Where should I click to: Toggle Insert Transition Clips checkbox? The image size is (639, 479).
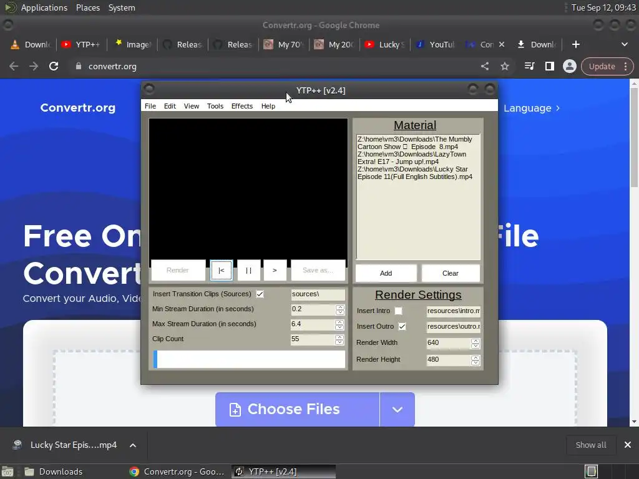tap(260, 294)
